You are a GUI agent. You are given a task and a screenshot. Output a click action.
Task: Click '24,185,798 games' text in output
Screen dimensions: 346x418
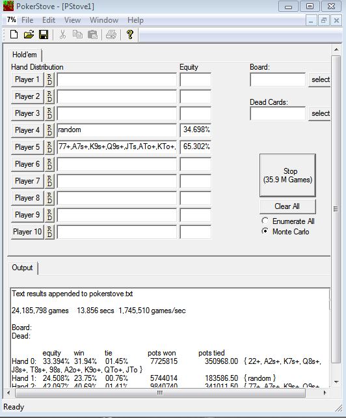40,311
